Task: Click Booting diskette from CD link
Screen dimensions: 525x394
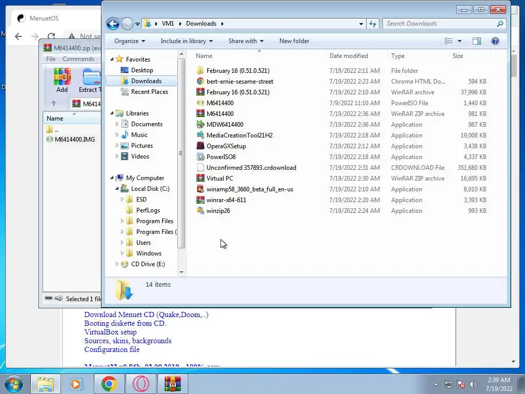Action: click(x=125, y=323)
